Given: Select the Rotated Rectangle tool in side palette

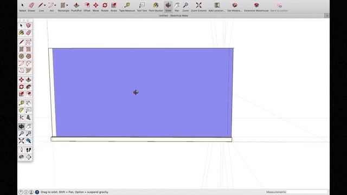Looking at the screenshot, I should click(28, 49).
